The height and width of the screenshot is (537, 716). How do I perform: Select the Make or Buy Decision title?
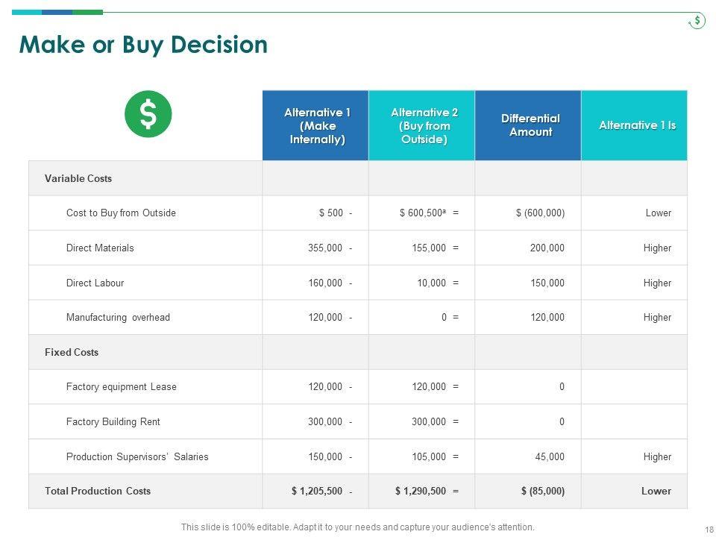[x=143, y=45]
